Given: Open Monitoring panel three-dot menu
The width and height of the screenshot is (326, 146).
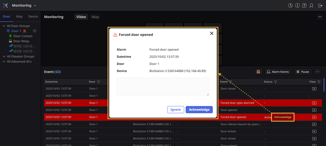Looking at the screenshot, I should click(x=319, y=17).
